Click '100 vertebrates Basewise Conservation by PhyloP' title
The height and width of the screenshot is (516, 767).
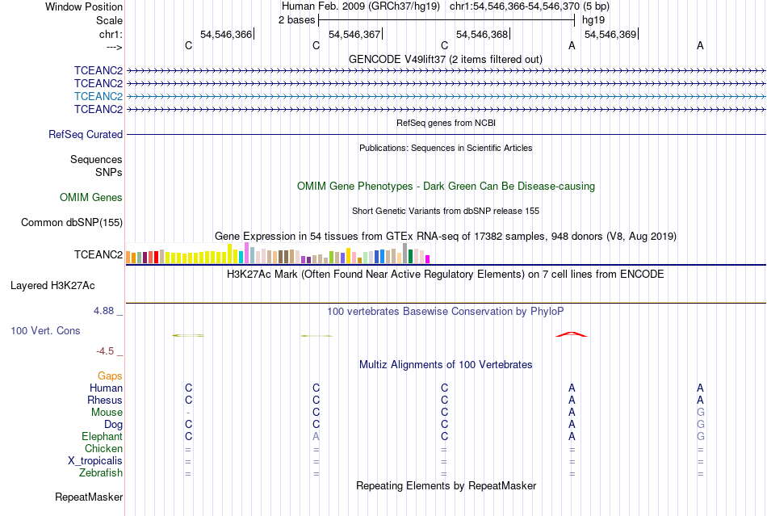(445, 312)
